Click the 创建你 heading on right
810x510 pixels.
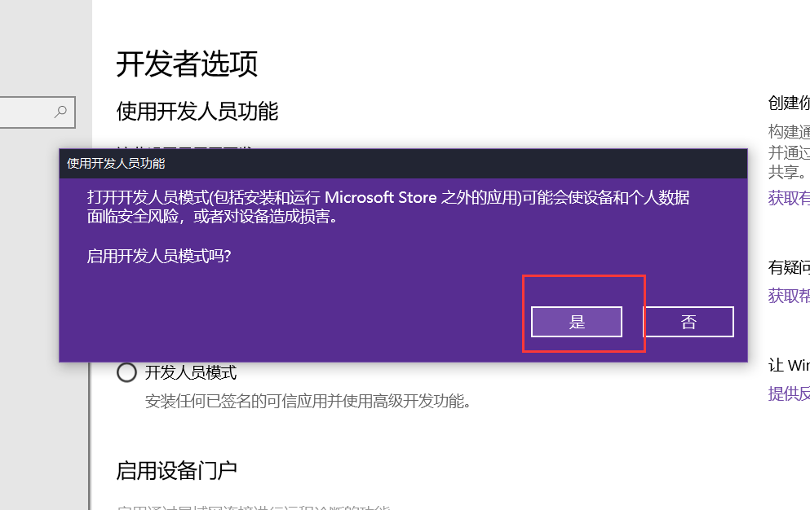click(x=789, y=103)
